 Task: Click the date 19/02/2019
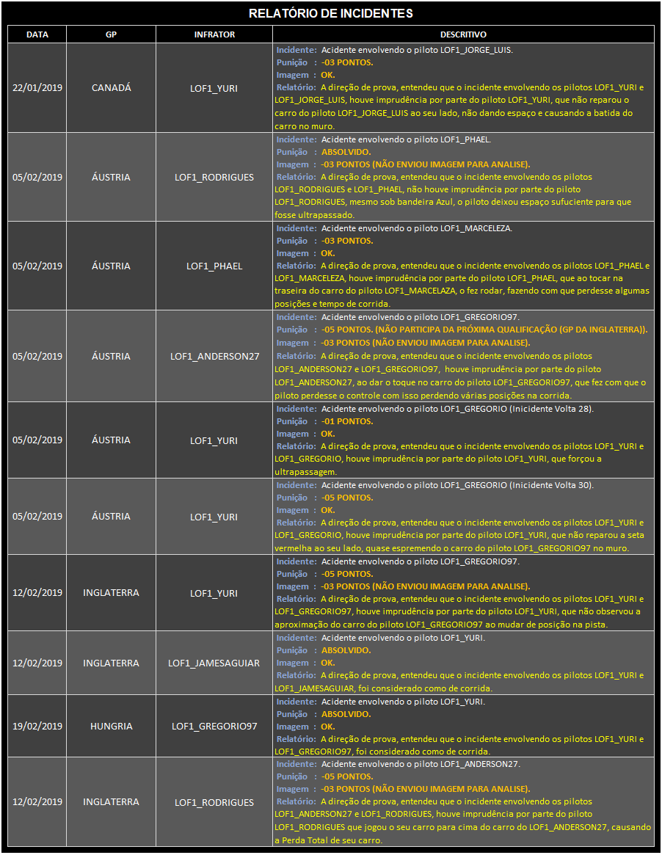point(37,727)
